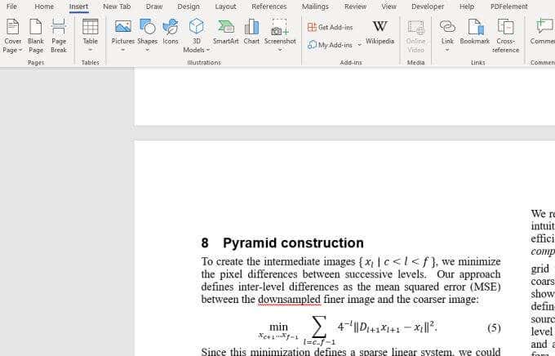
Task: Expand the Shapes dropdown arrow
Action: tap(147, 50)
